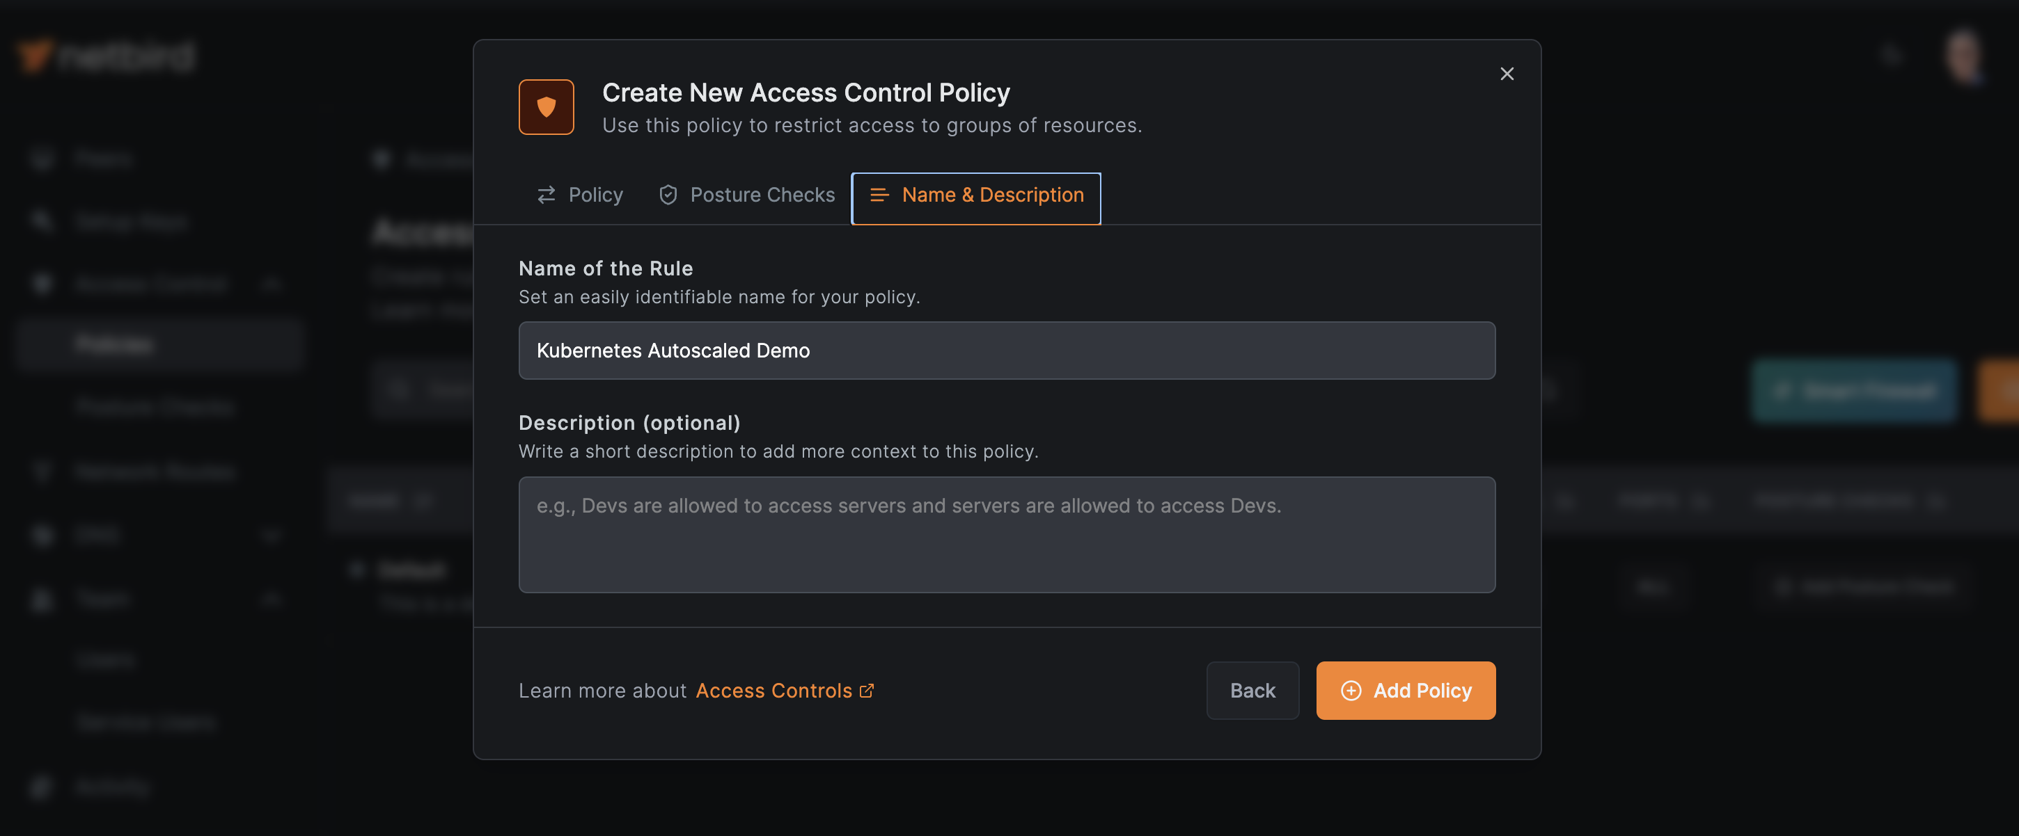Open the user avatar menu
The height and width of the screenshot is (836, 2019).
[x=1965, y=55]
